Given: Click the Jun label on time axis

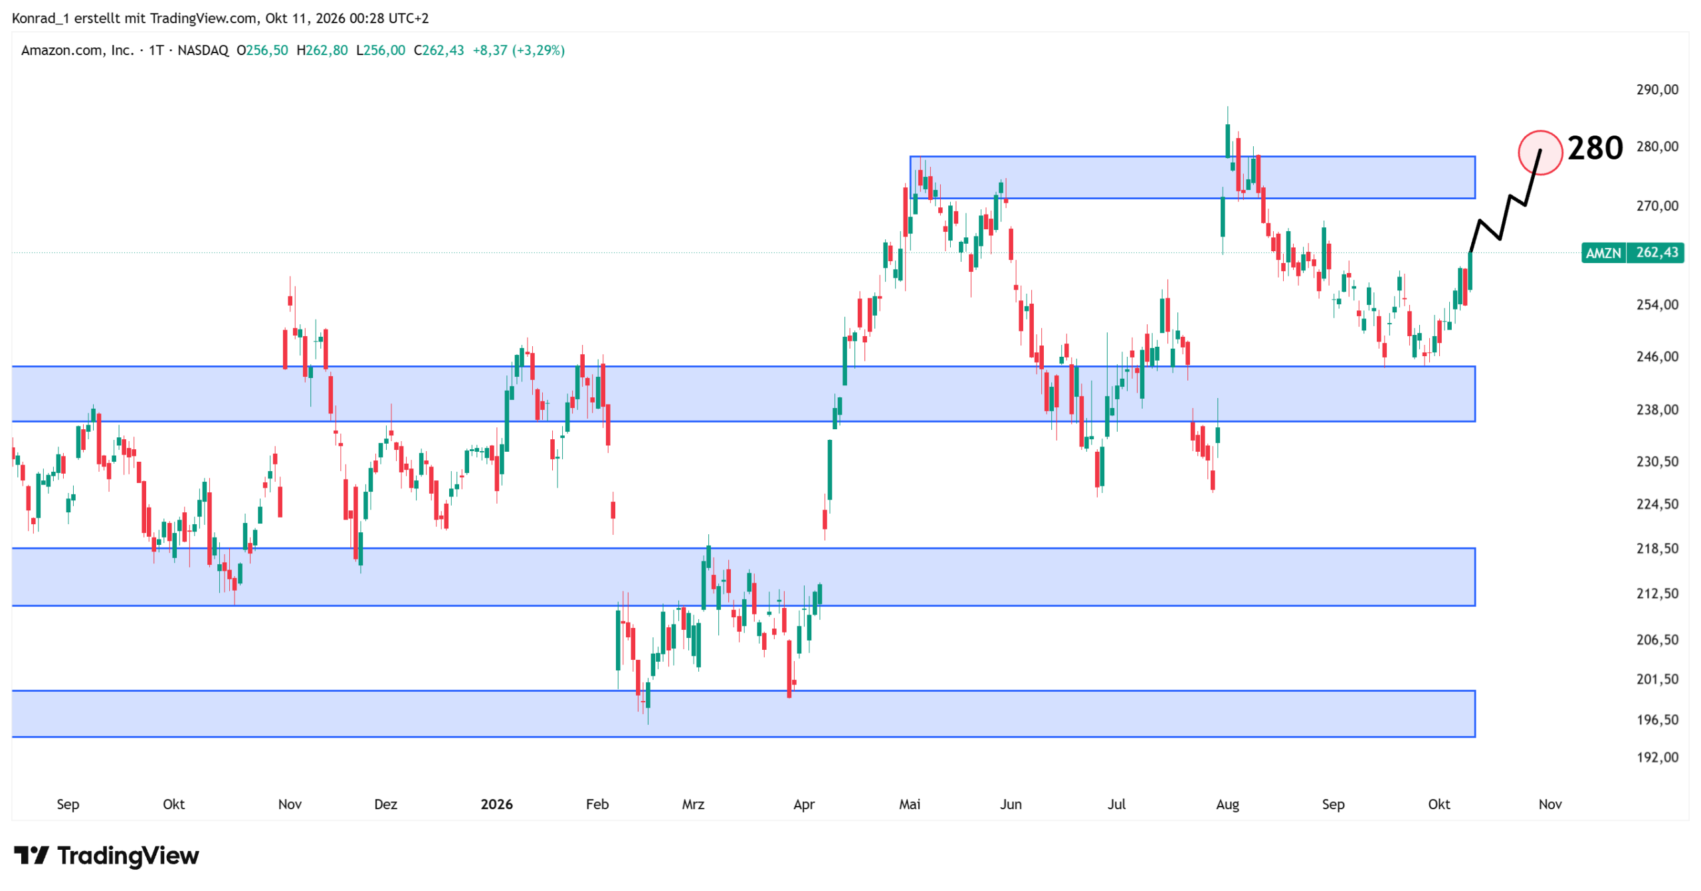Looking at the screenshot, I should (1011, 805).
